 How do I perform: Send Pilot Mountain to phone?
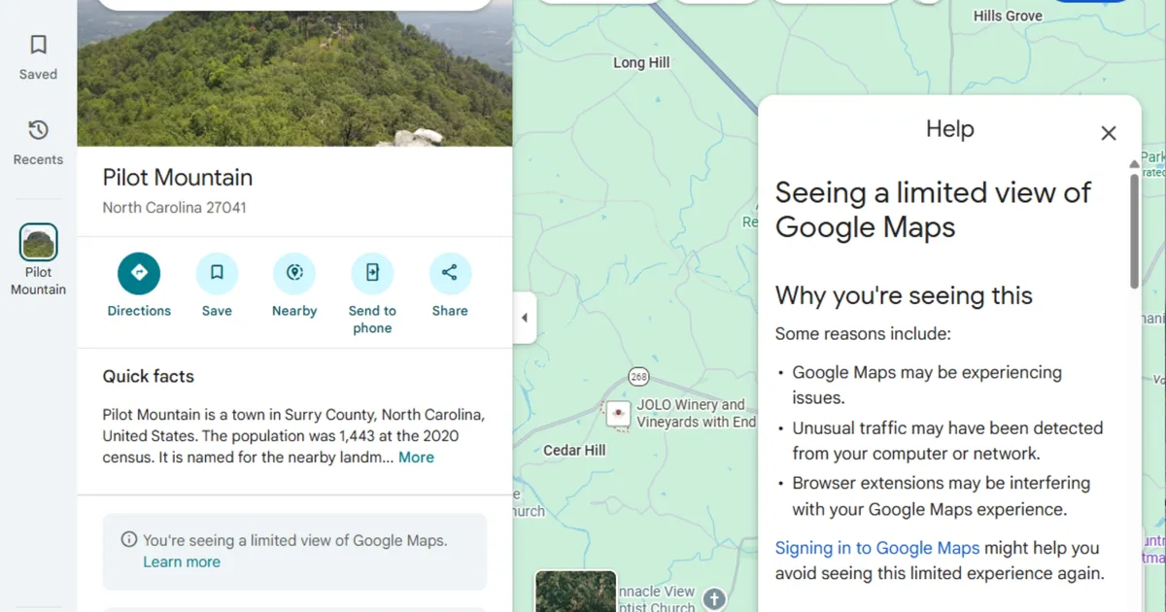click(x=372, y=273)
